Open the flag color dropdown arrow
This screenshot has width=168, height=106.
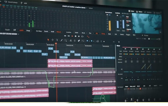click(x=89, y=41)
